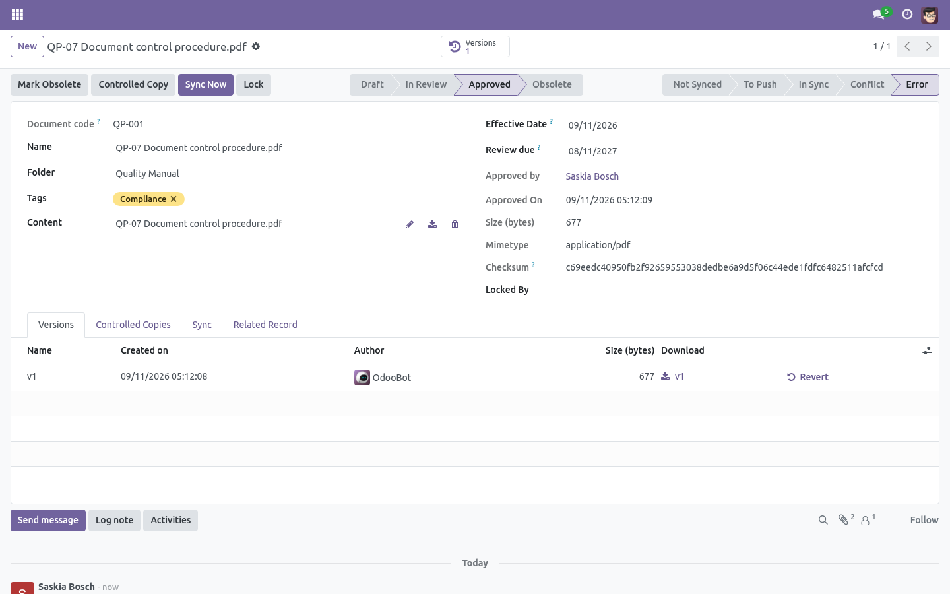The width and height of the screenshot is (950, 594).
Task: Switch to the Related Record tab
Action: [x=265, y=325]
